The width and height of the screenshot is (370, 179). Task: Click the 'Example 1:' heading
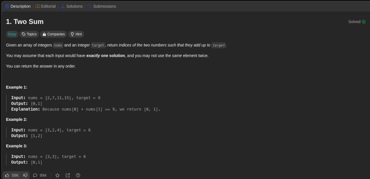click(17, 87)
